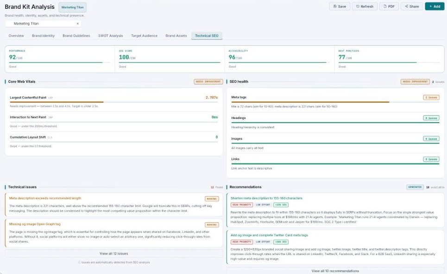Viewport: 447px width, 274px height.
Task: Refresh the brand kit analysis
Action: pyautogui.click(x=365, y=6)
